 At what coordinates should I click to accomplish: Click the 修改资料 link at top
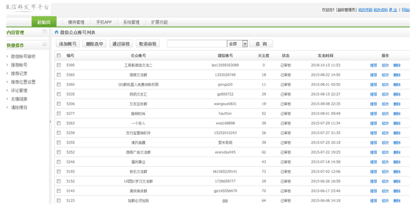pos(380,10)
